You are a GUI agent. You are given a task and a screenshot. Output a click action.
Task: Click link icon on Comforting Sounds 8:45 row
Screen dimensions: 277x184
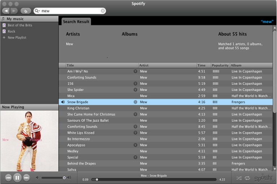pos(135,127)
